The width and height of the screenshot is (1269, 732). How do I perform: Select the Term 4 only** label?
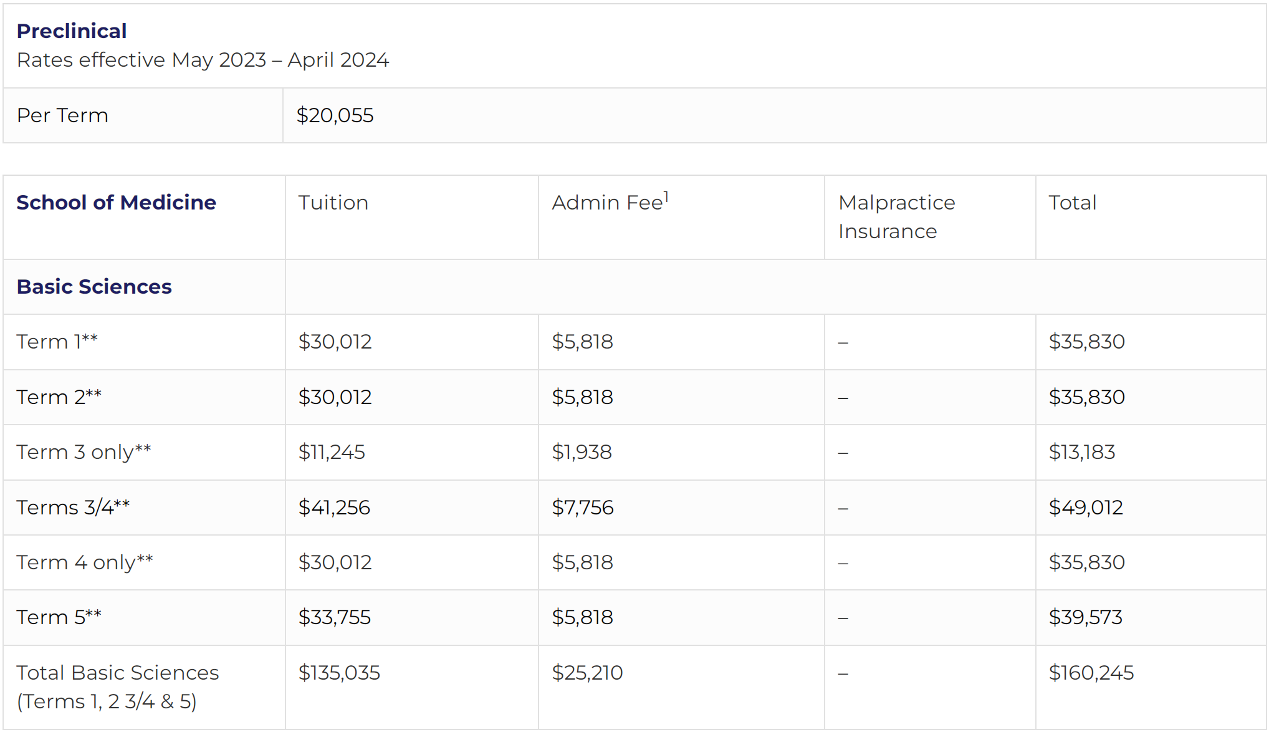tap(85, 562)
